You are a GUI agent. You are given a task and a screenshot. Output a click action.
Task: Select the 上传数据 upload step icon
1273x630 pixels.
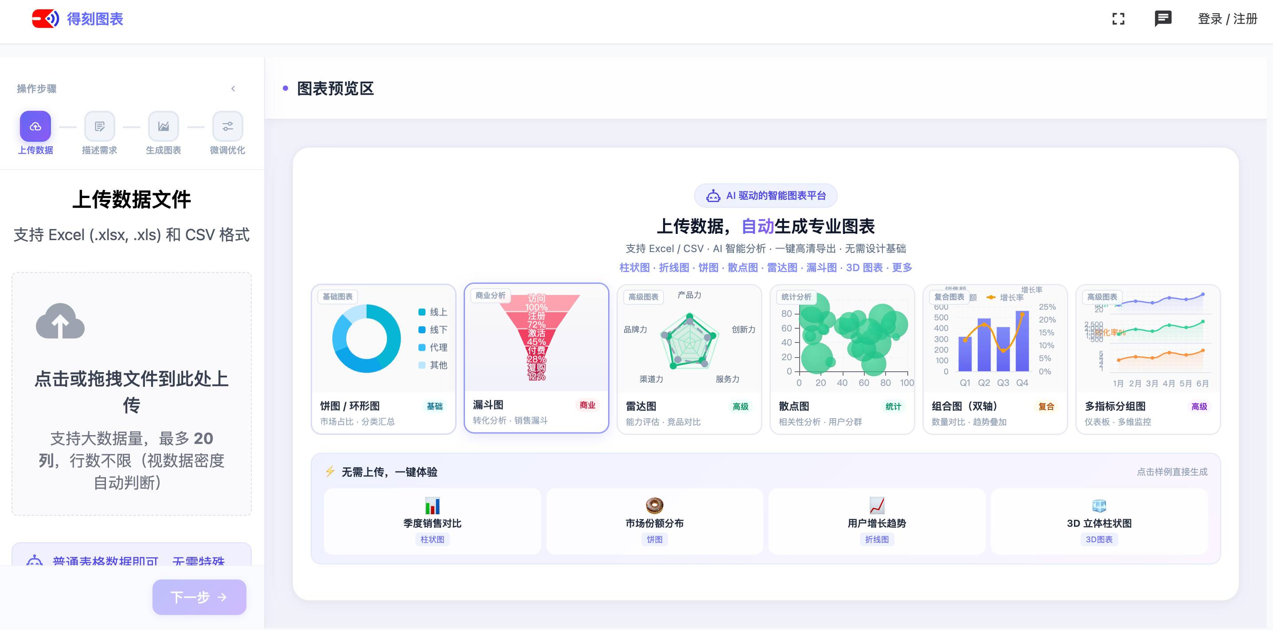pyautogui.click(x=35, y=127)
